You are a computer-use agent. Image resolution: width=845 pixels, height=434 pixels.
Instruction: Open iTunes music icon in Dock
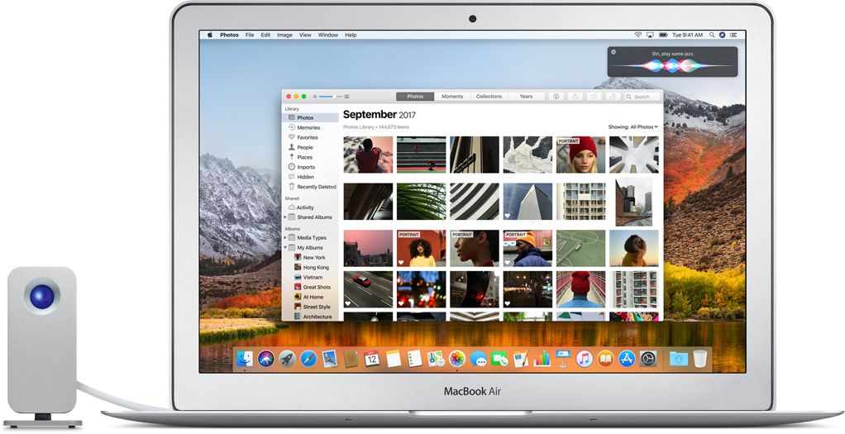point(585,358)
